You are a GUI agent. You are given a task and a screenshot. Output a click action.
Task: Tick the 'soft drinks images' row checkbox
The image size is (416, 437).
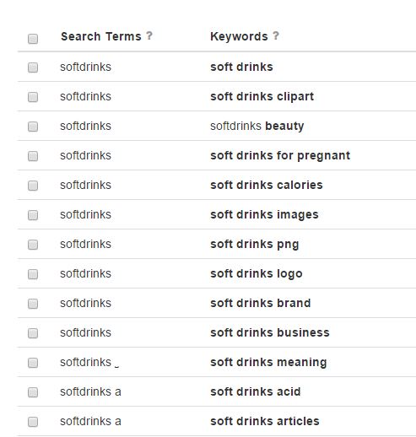(33, 215)
